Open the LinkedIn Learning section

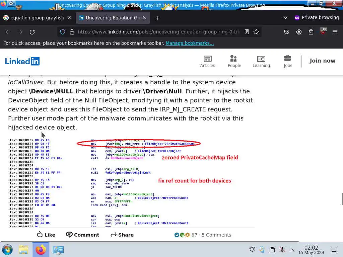261,62
